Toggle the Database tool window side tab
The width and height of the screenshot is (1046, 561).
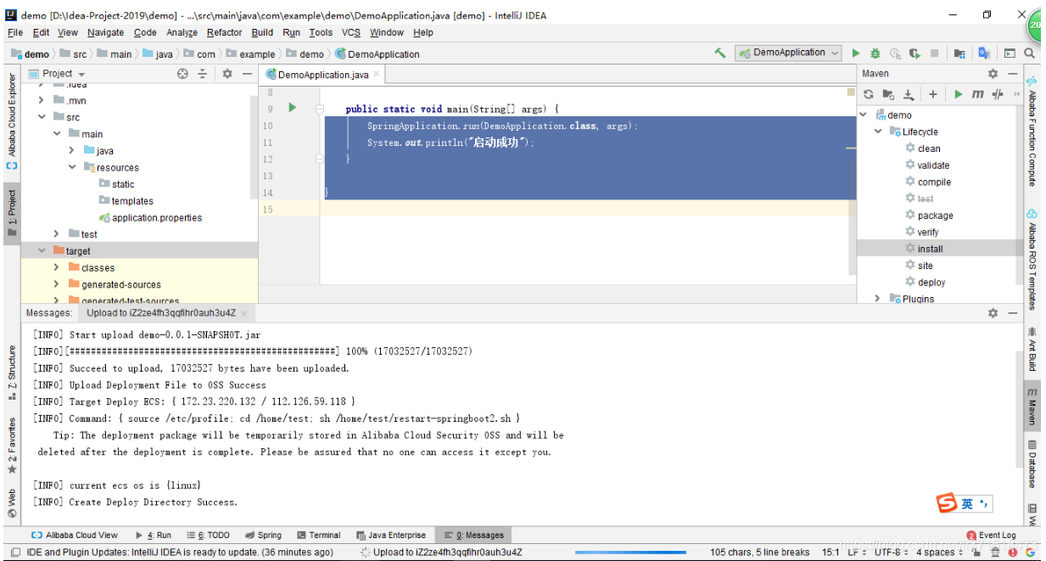click(x=1032, y=463)
